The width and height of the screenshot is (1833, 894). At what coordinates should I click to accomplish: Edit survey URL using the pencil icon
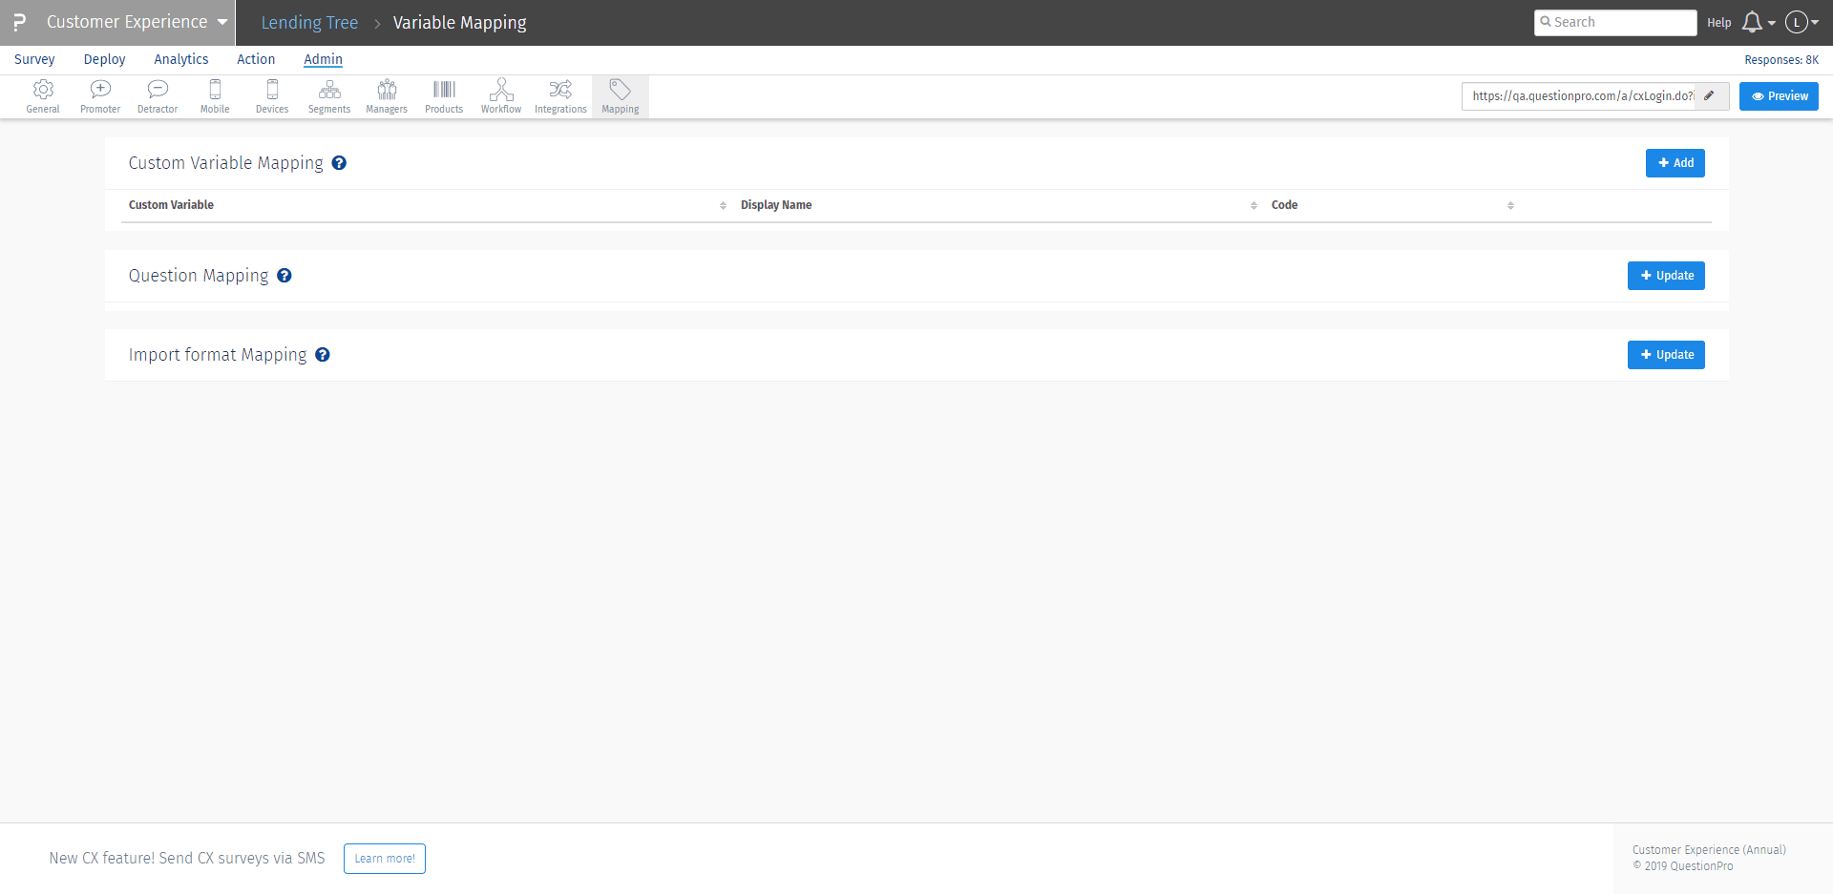pos(1710,95)
